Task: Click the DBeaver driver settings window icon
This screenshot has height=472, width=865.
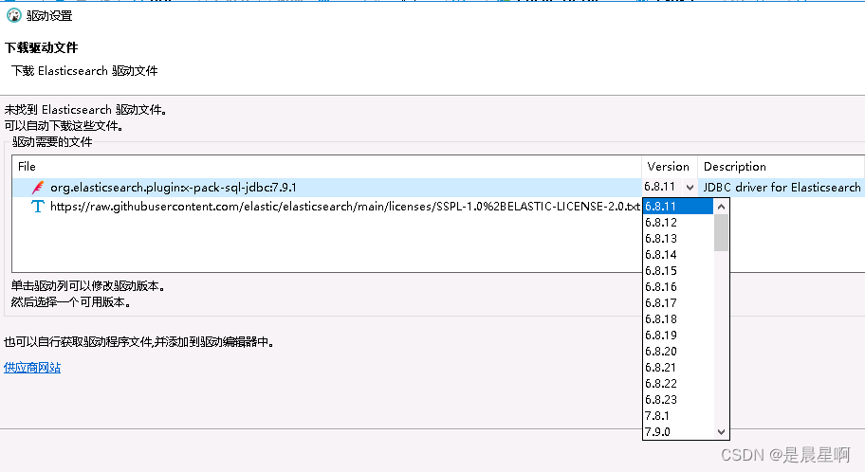Action: click(x=14, y=15)
